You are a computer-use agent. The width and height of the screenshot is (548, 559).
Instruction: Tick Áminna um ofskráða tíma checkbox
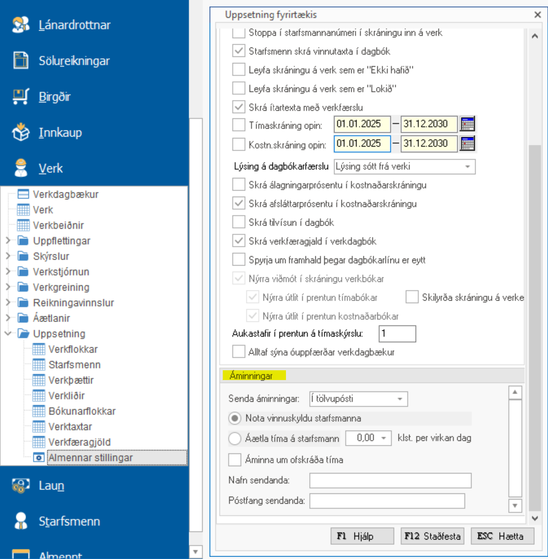235,459
